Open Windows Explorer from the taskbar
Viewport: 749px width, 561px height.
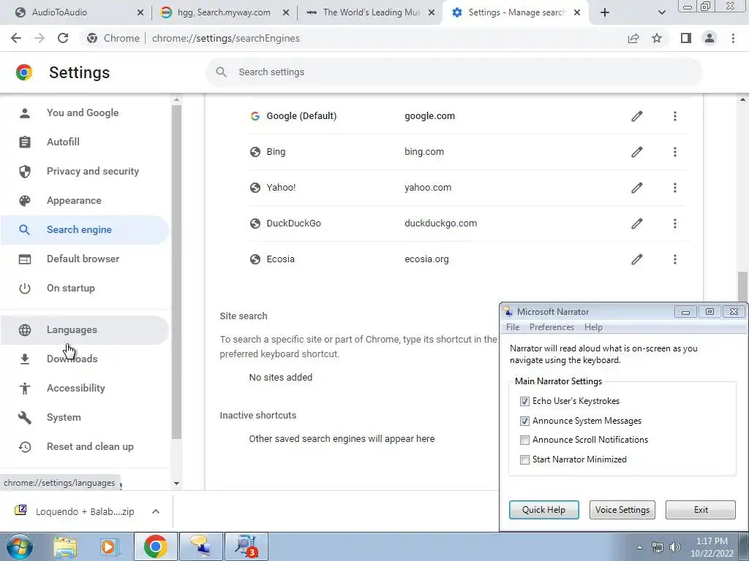65,546
